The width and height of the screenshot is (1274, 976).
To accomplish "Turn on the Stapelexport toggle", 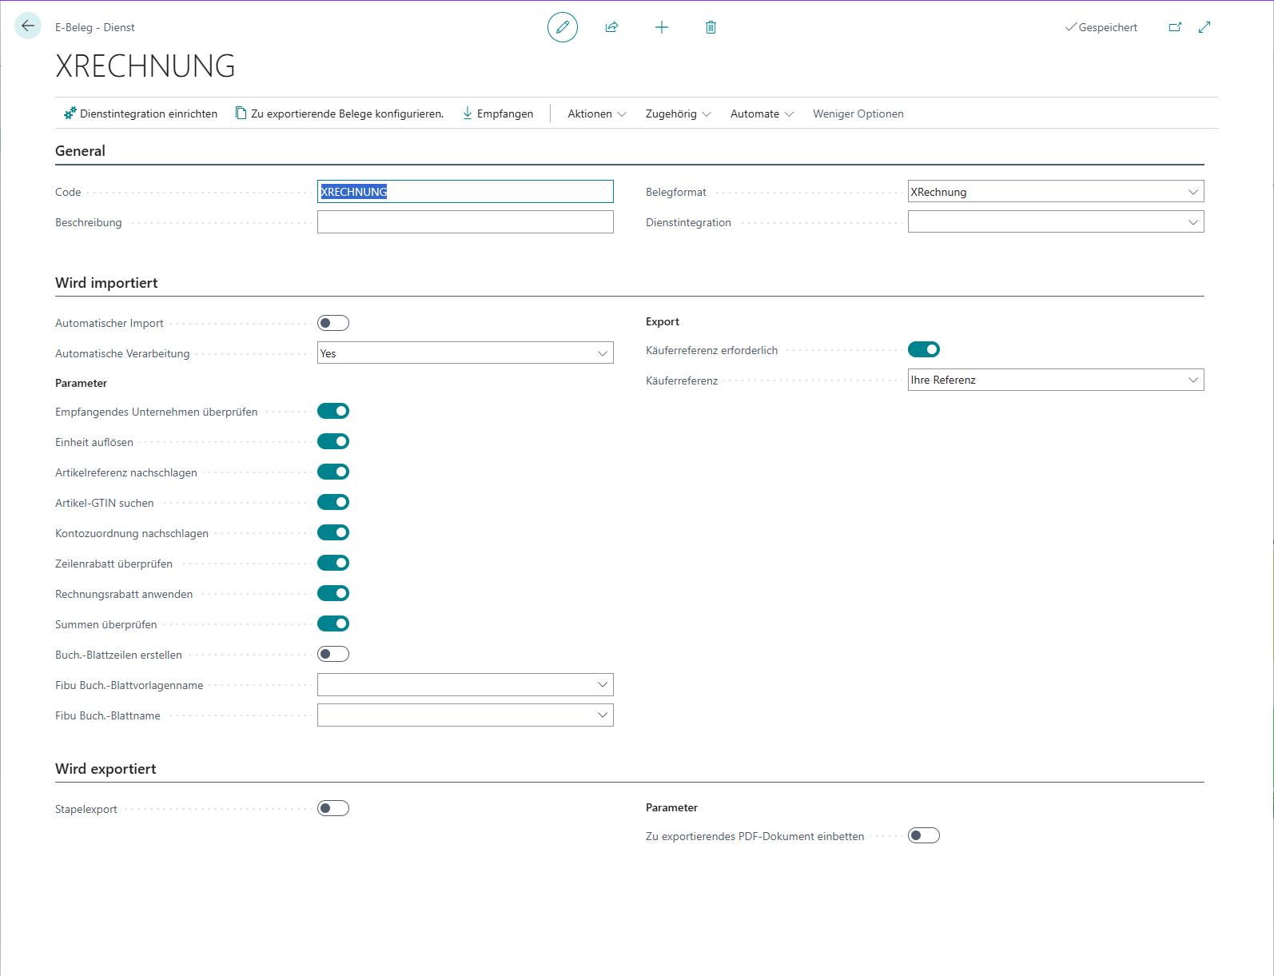I will click(333, 808).
